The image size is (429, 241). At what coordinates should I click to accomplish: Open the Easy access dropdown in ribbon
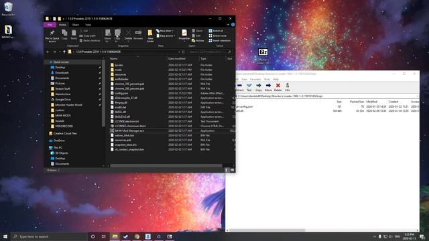pos(166,35)
